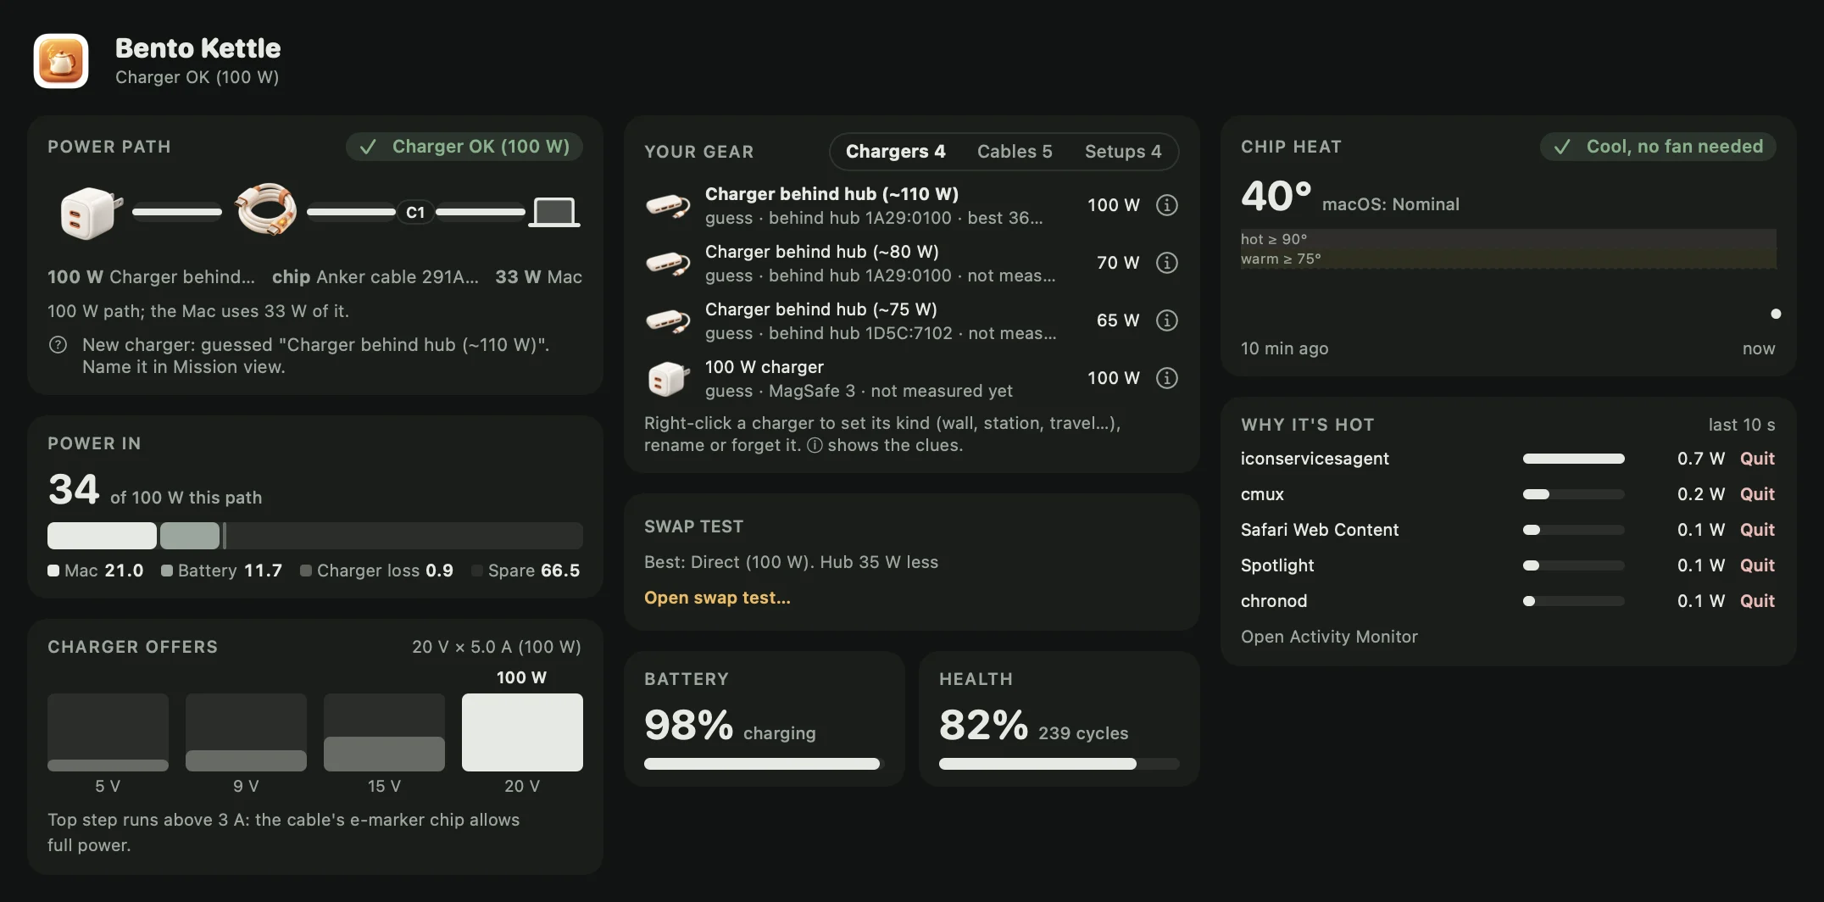Switch to the Setups 4 tab

(x=1123, y=152)
